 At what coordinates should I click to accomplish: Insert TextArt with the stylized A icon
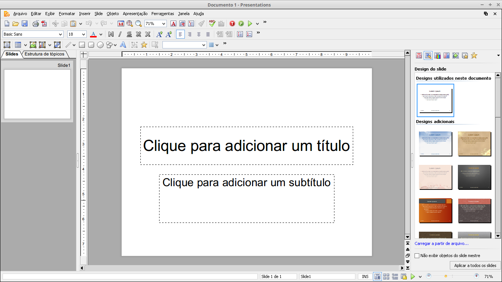click(123, 45)
